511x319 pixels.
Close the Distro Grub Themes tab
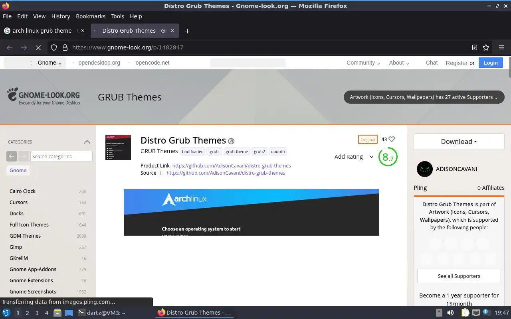tap(172, 31)
